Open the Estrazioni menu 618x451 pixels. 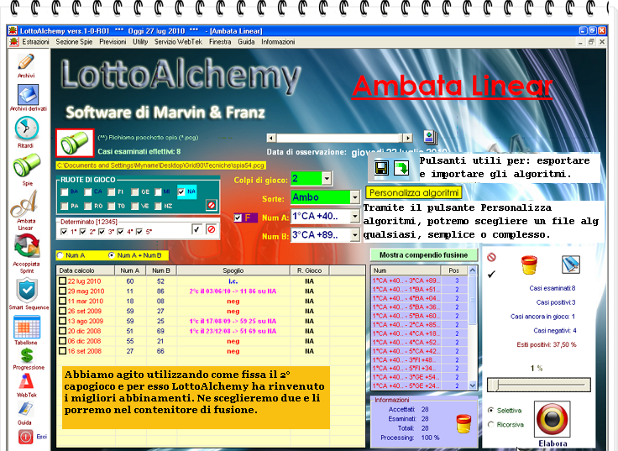35,42
